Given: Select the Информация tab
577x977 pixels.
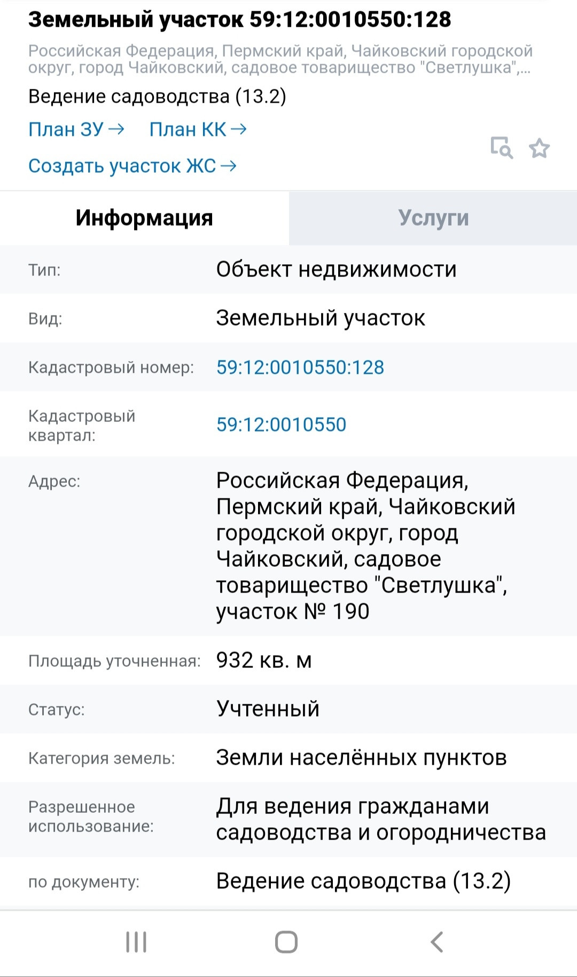Looking at the screenshot, I should coord(144,218).
